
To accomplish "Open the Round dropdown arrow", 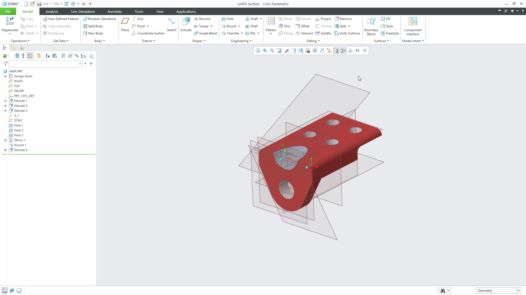I will 239,26.
